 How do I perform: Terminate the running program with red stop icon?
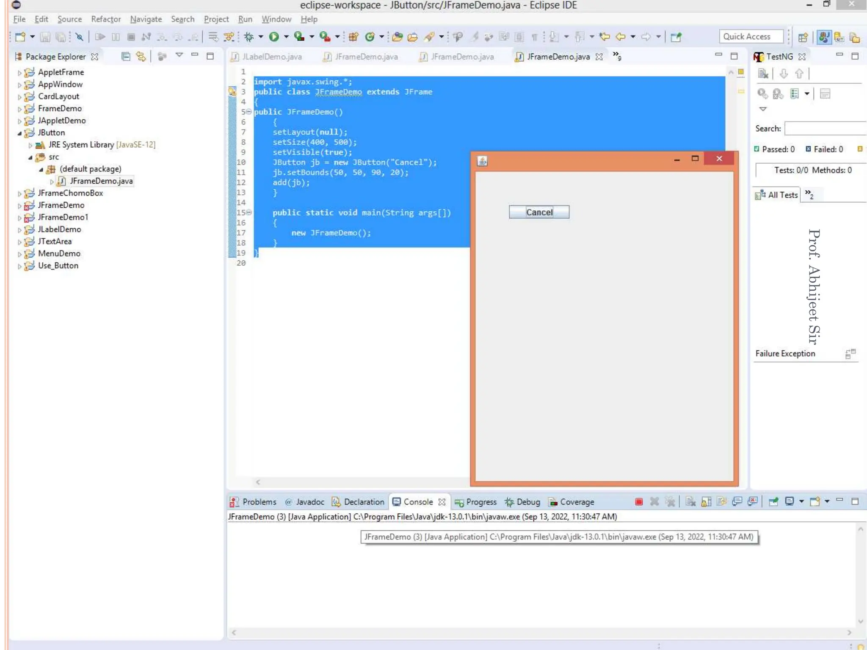[x=639, y=502]
